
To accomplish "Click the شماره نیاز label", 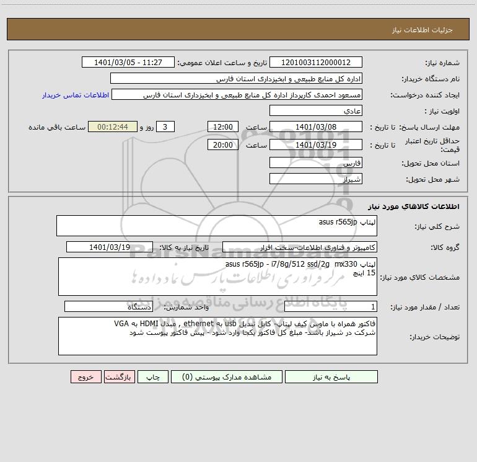I will click(x=442, y=63).
